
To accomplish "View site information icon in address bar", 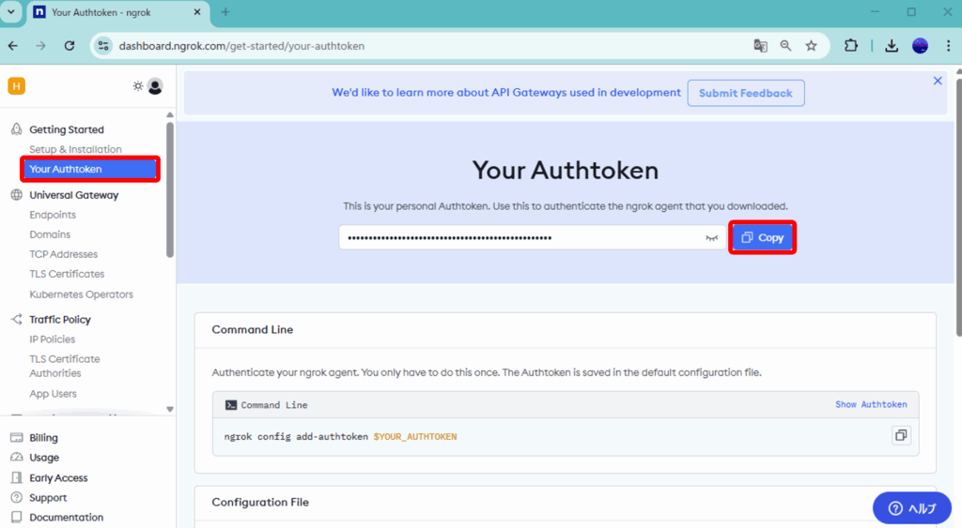I will point(103,46).
